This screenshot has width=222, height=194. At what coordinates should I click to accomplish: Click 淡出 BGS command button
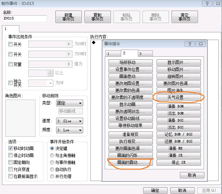[x=179, y=127]
